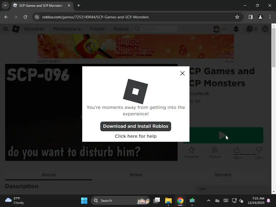Image resolution: width=276 pixels, height=207 pixels.
Task: Open File Explorer from taskbar
Action: [168, 201]
